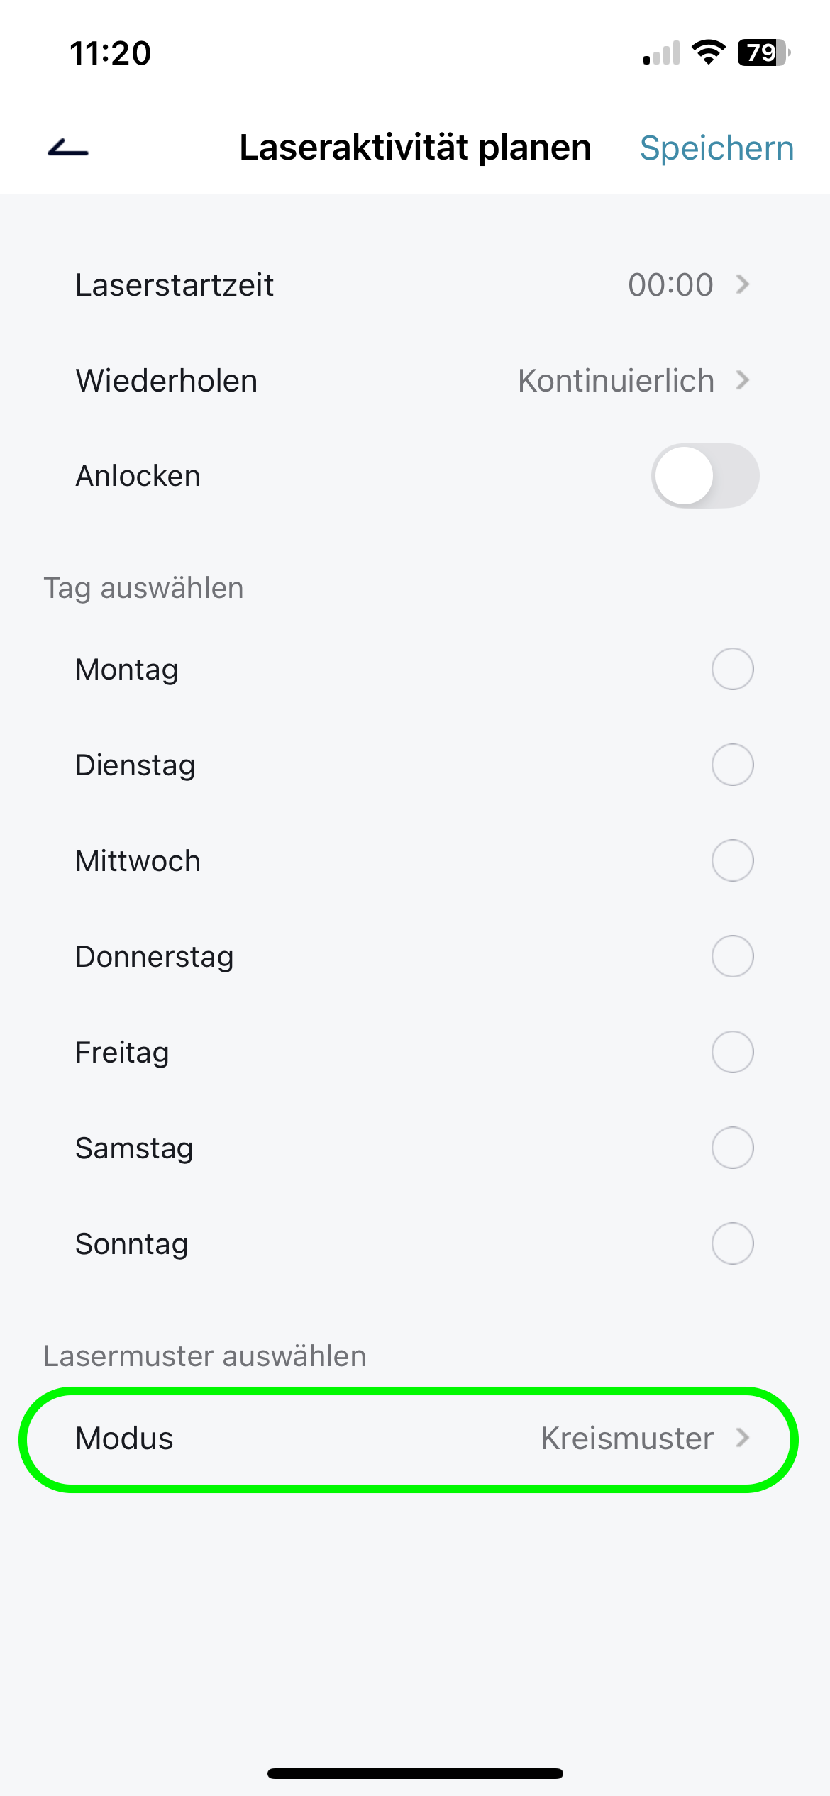
Task: Toggle the Anlocken switch
Action: point(704,475)
